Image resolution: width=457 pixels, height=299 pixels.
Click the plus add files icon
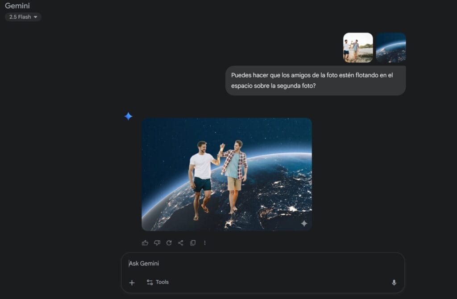point(132,283)
